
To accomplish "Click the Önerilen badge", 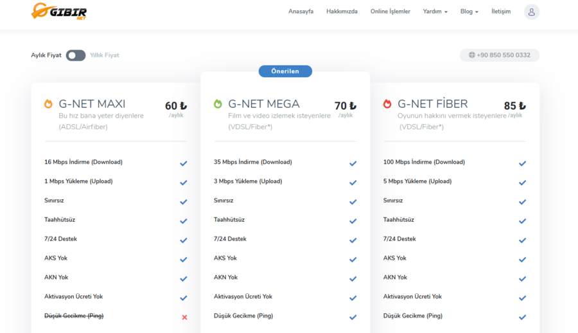I will pyautogui.click(x=285, y=71).
